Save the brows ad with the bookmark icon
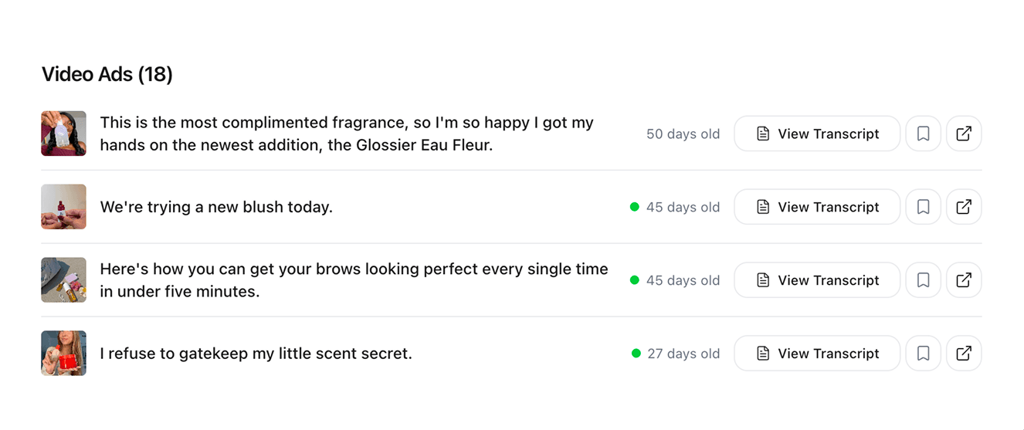The image size is (1024, 430). 923,280
